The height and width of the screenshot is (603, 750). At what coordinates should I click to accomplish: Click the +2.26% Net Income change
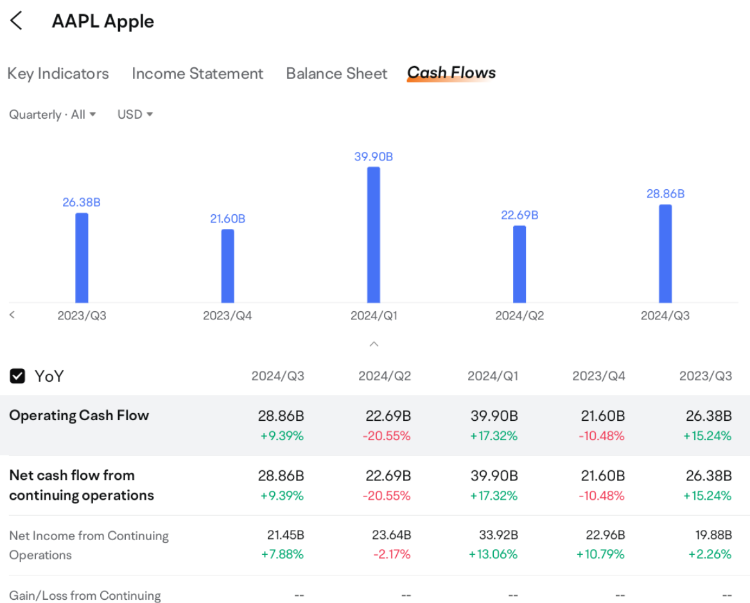pyautogui.click(x=710, y=554)
